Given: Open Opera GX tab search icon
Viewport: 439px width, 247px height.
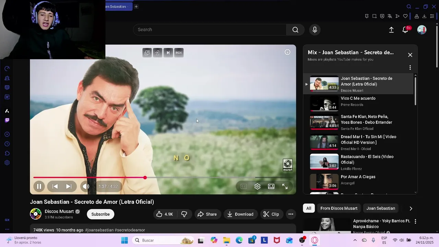Looking at the screenshot, I should [x=409, y=7].
